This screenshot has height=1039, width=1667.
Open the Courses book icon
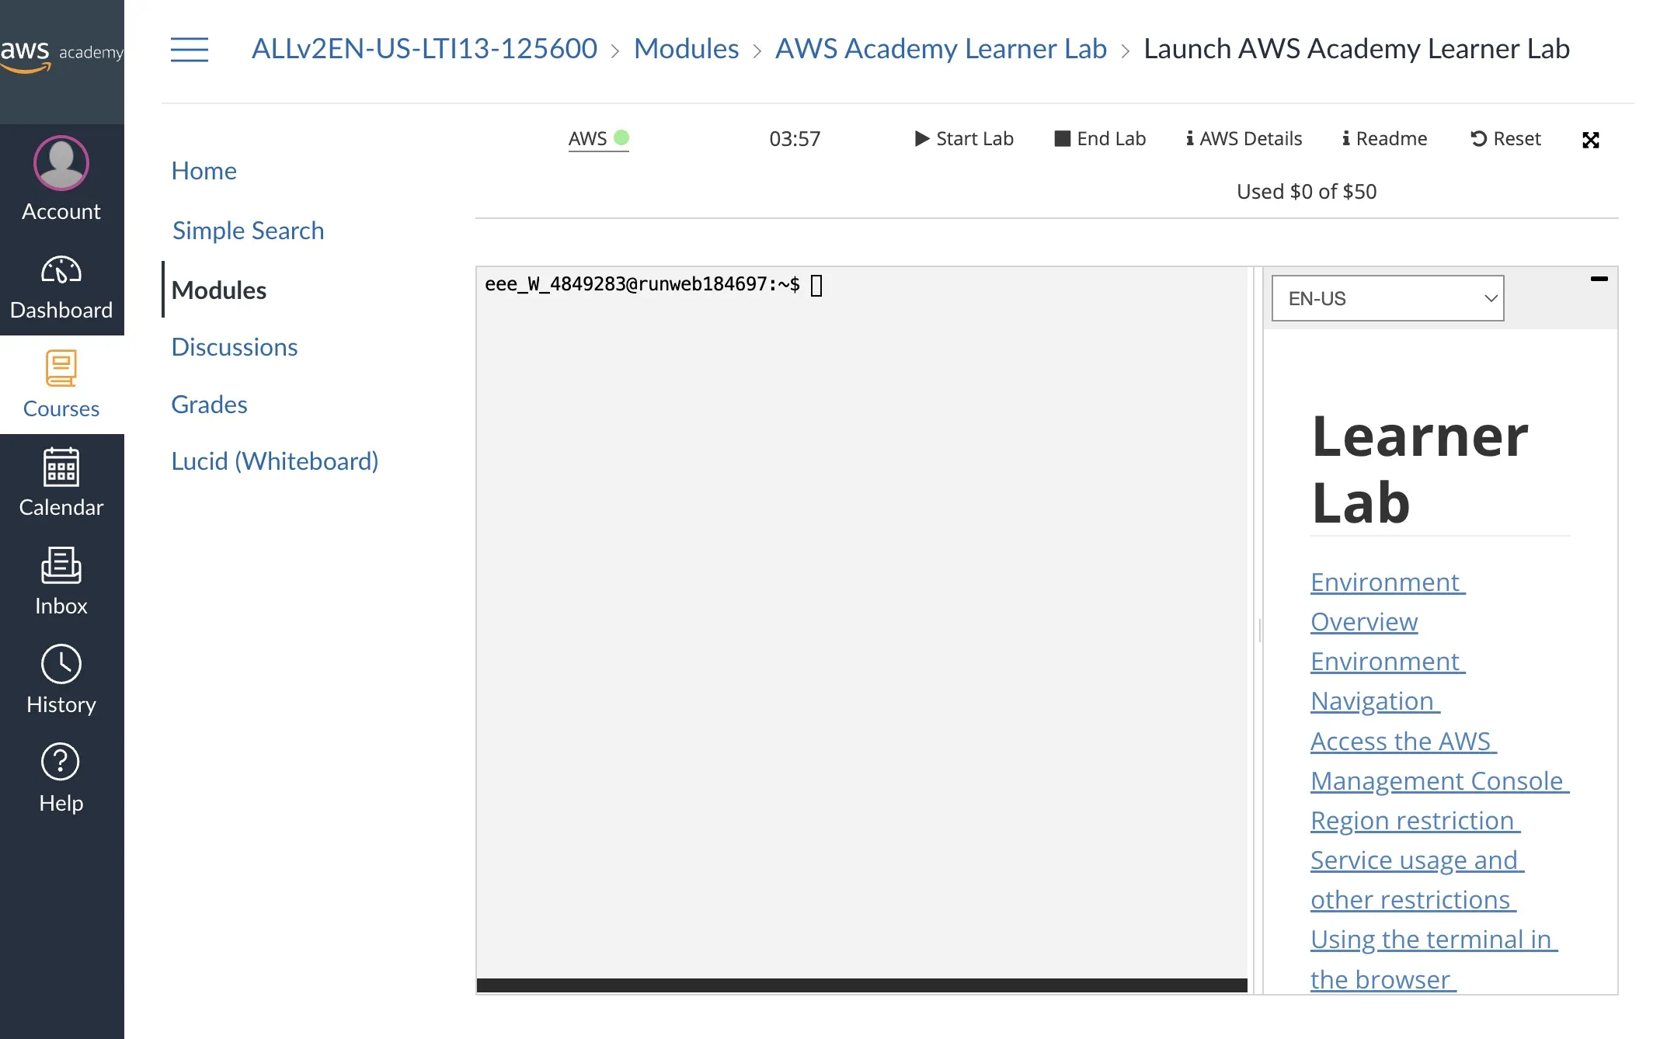[x=61, y=368]
